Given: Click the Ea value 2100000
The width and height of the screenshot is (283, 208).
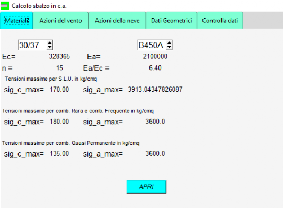Looking at the screenshot, I should (155, 57).
